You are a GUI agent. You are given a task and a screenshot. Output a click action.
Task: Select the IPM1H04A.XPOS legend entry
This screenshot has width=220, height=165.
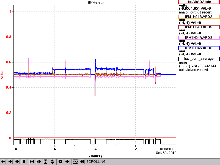pos(199,48)
